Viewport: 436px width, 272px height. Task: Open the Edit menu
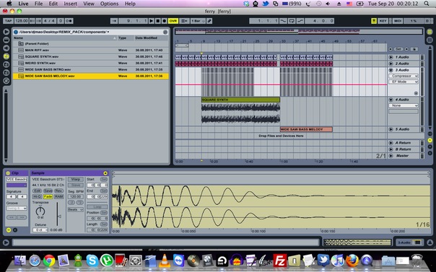pyautogui.click(x=53, y=4)
